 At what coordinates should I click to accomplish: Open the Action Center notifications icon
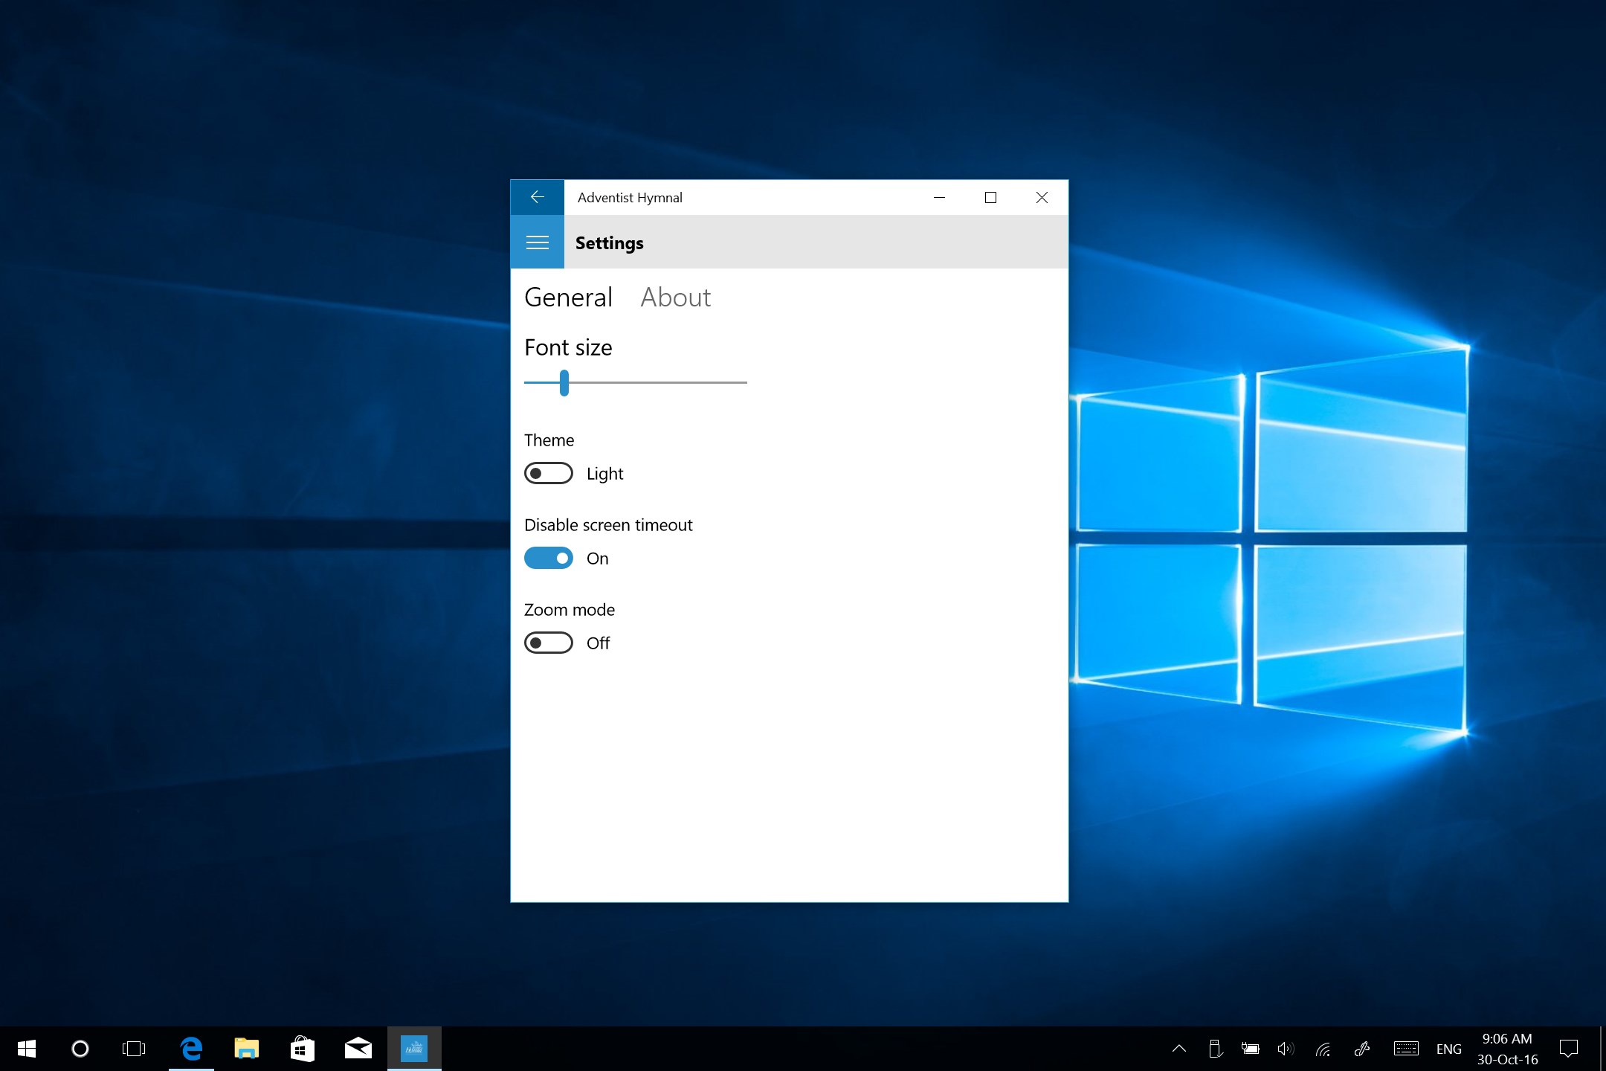click(1569, 1049)
